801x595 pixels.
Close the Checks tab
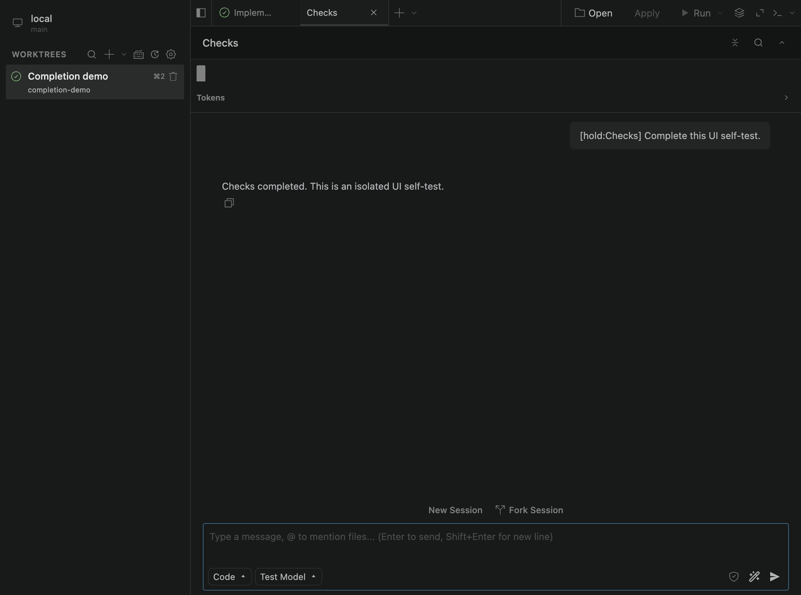pyautogui.click(x=374, y=13)
